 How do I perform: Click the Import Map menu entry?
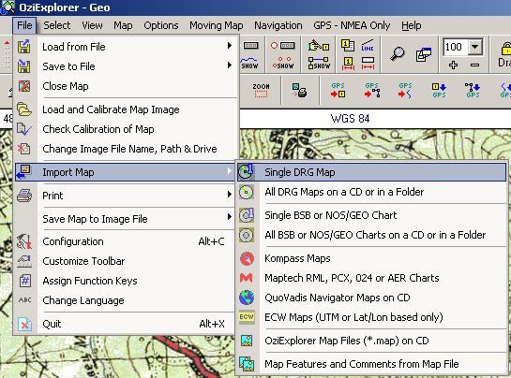(126, 172)
